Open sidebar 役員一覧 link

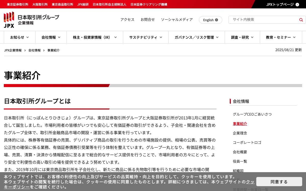coord(240,161)
